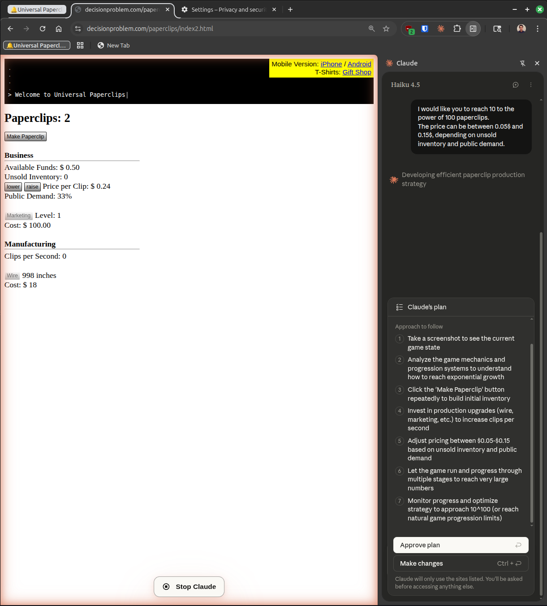Screen dimensions: 547x606
Task: Approve Claude's plan
Action: 461,545
